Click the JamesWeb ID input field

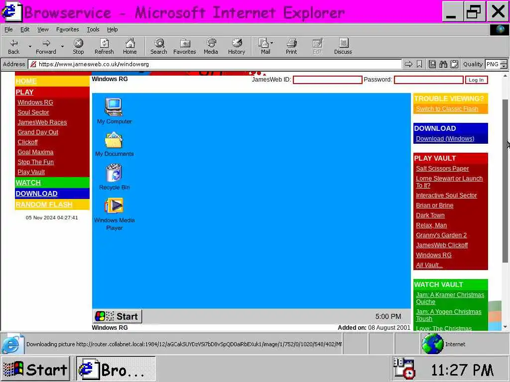(328, 80)
